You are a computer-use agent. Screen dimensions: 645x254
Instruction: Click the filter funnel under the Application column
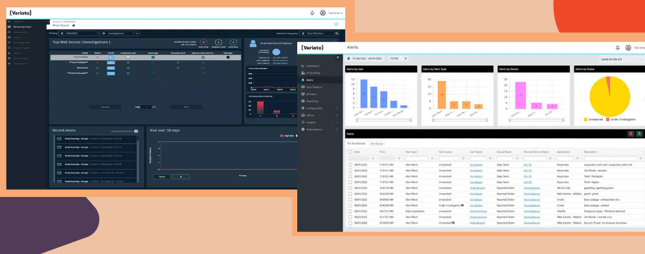tap(577, 159)
